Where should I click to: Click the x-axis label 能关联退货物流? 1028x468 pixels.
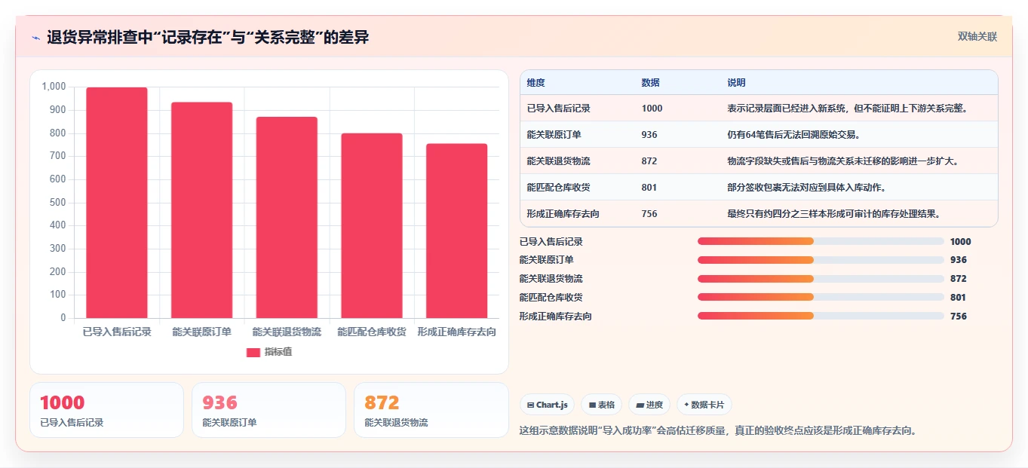[287, 332]
